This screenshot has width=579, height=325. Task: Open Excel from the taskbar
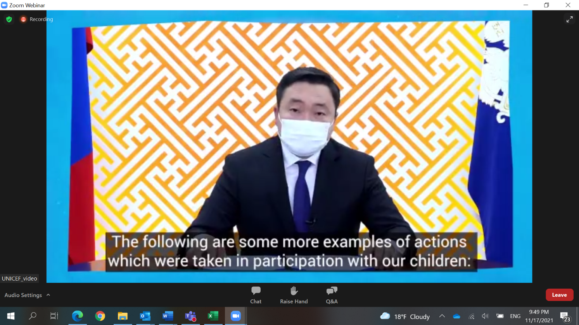click(x=213, y=316)
